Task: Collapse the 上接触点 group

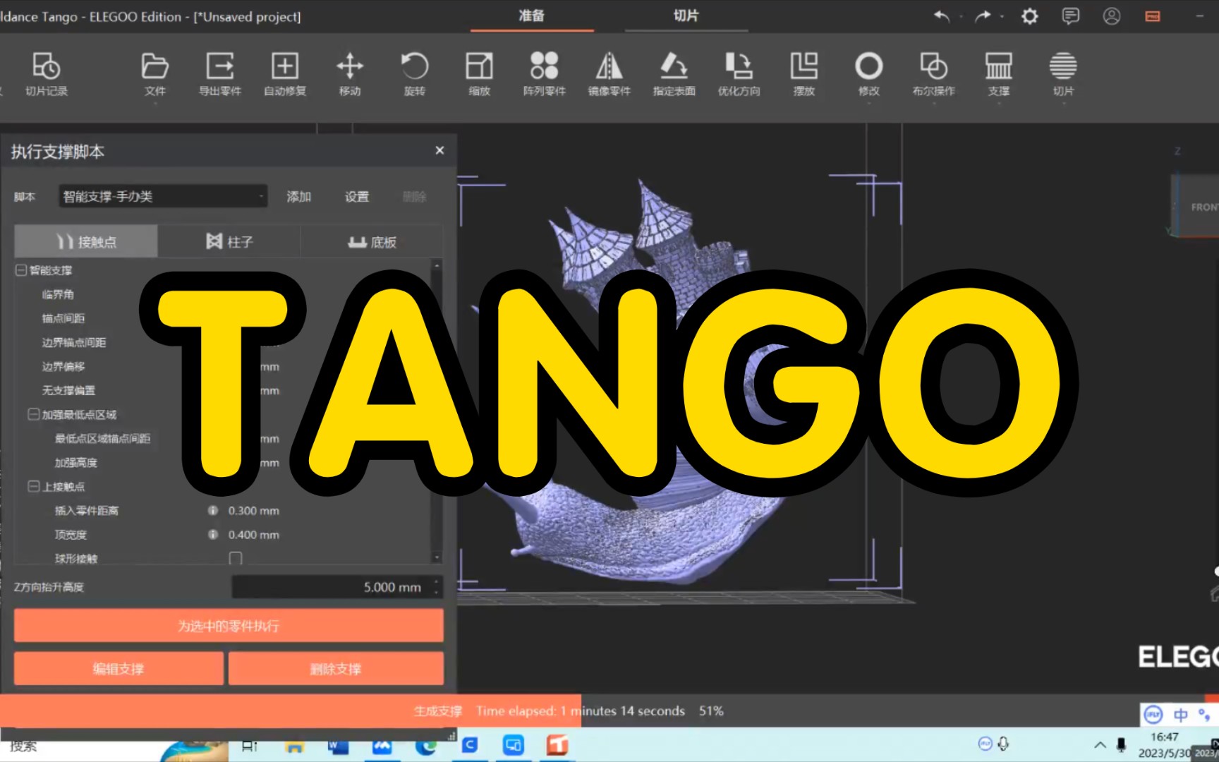Action: 33,486
